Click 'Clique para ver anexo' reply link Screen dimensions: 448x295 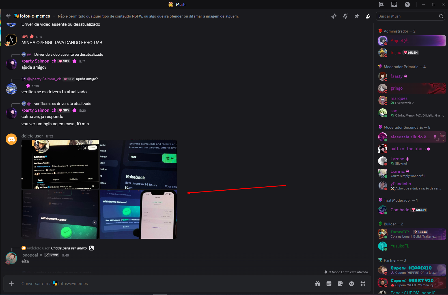(x=69, y=248)
